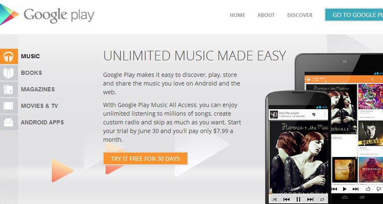Tap play button on tablet player
This screenshot has height=204, width=383.
(345, 189)
